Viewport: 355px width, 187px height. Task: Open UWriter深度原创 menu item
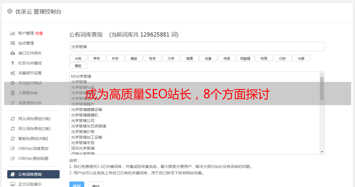click(x=33, y=149)
